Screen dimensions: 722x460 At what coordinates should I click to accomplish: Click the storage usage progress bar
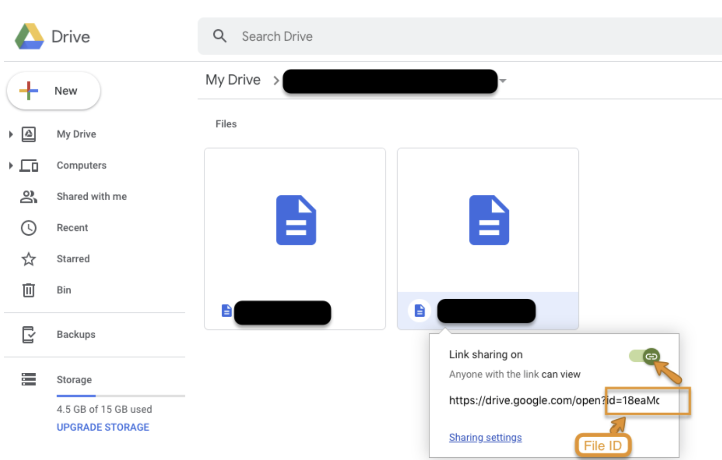pyautogui.click(x=120, y=396)
